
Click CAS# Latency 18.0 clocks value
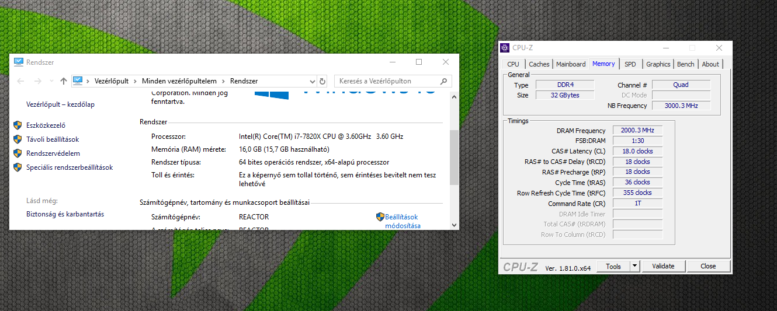pyautogui.click(x=637, y=151)
